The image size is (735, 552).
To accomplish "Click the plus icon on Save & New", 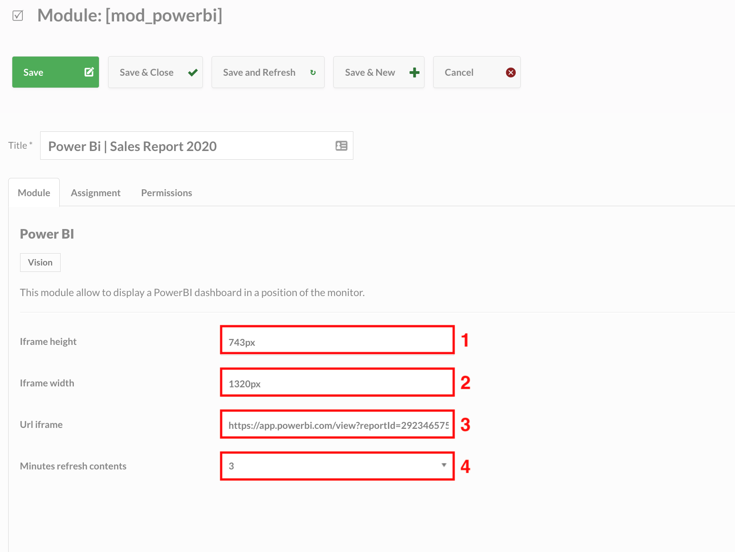I will pyautogui.click(x=414, y=72).
